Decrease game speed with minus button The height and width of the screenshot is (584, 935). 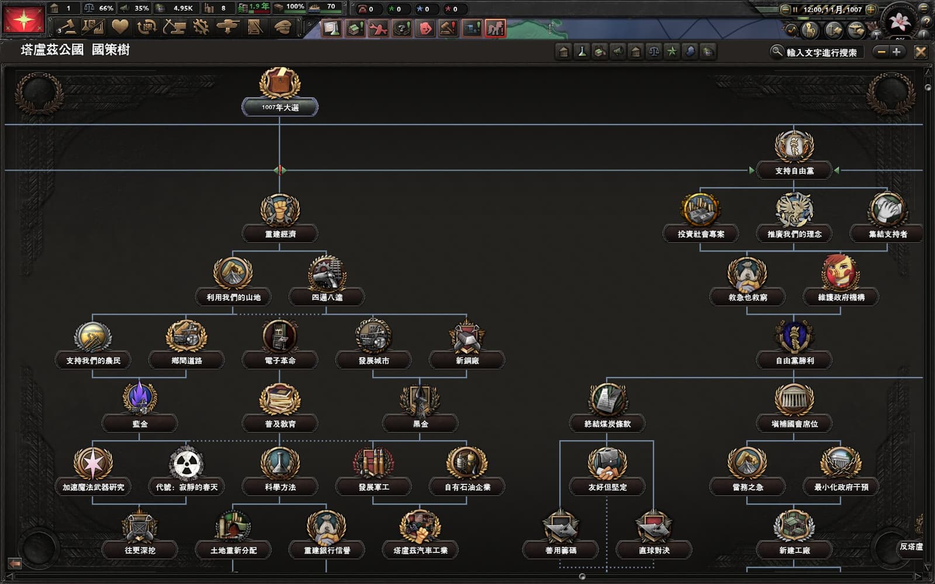click(x=785, y=9)
